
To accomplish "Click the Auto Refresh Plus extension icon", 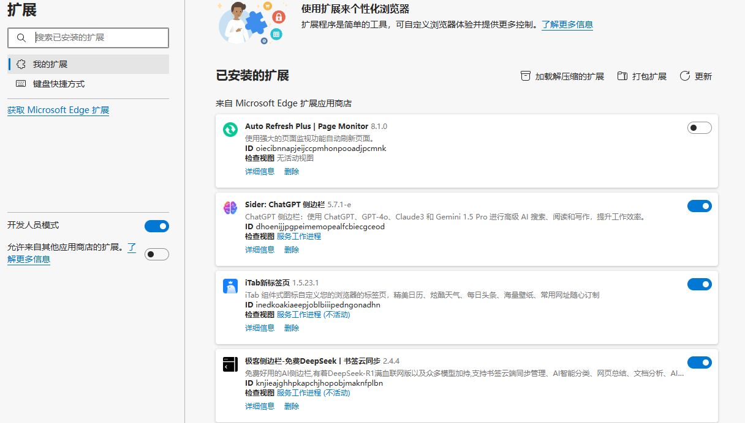I will (230, 130).
